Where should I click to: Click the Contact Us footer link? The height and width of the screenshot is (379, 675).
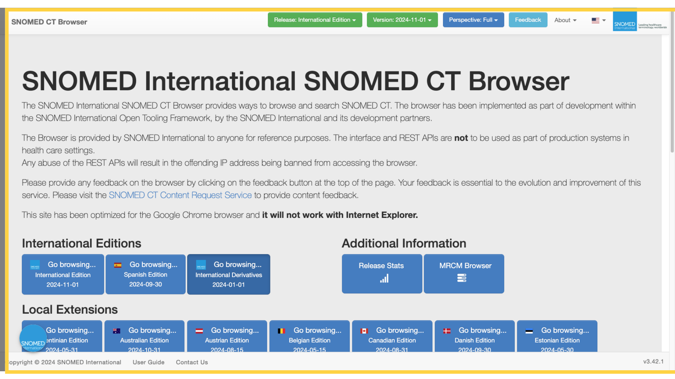tap(192, 363)
